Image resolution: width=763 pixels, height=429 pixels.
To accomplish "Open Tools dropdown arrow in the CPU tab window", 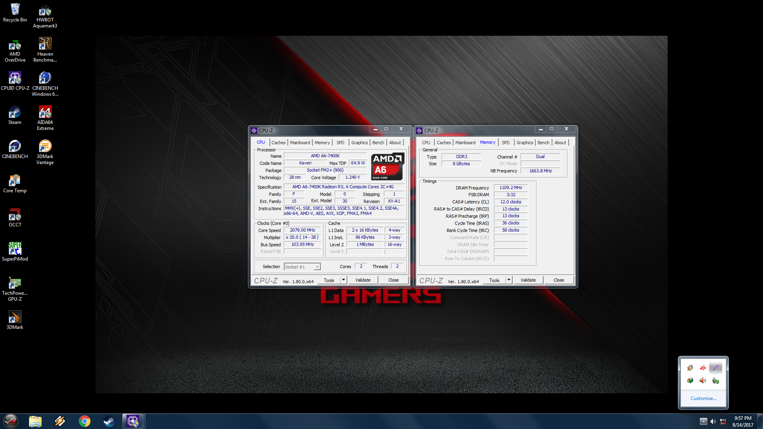I will tap(344, 280).
